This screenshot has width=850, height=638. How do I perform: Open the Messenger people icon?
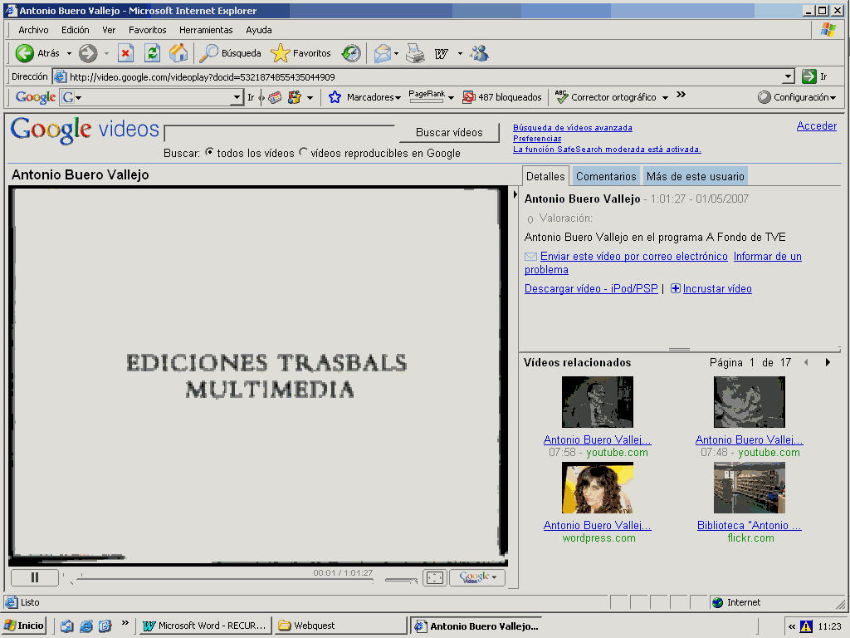click(x=480, y=53)
